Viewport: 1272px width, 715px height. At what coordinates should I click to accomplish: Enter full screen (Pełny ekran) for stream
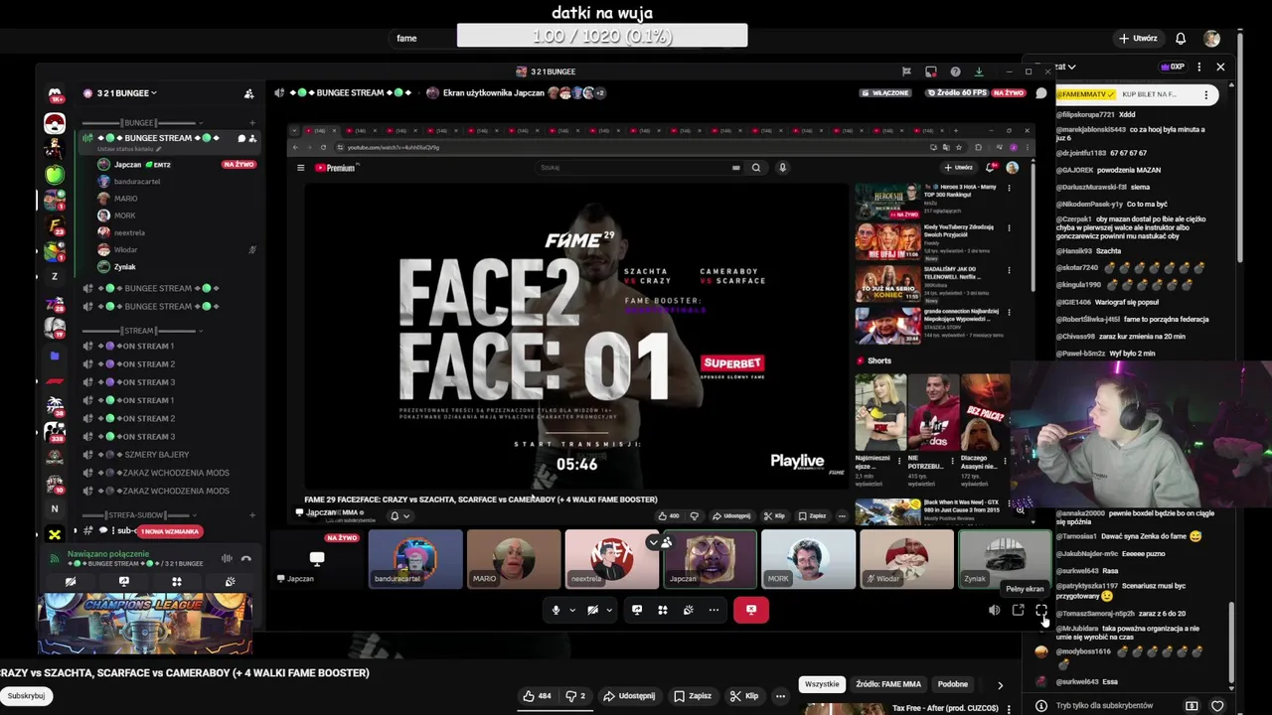(x=1041, y=610)
